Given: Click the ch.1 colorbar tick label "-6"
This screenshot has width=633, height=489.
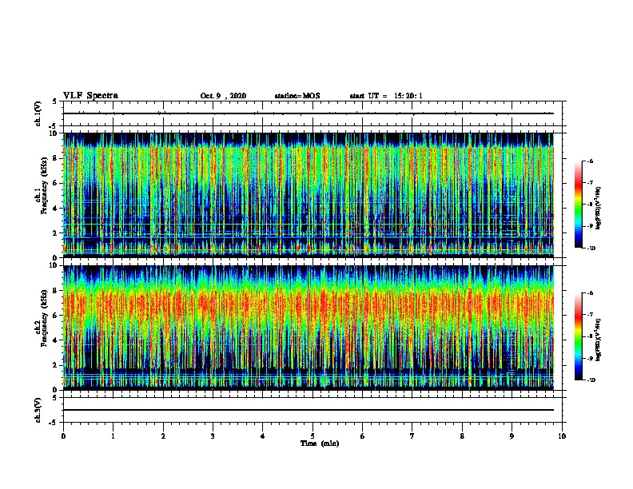Looking at the screenshot, I should (590, 161).
